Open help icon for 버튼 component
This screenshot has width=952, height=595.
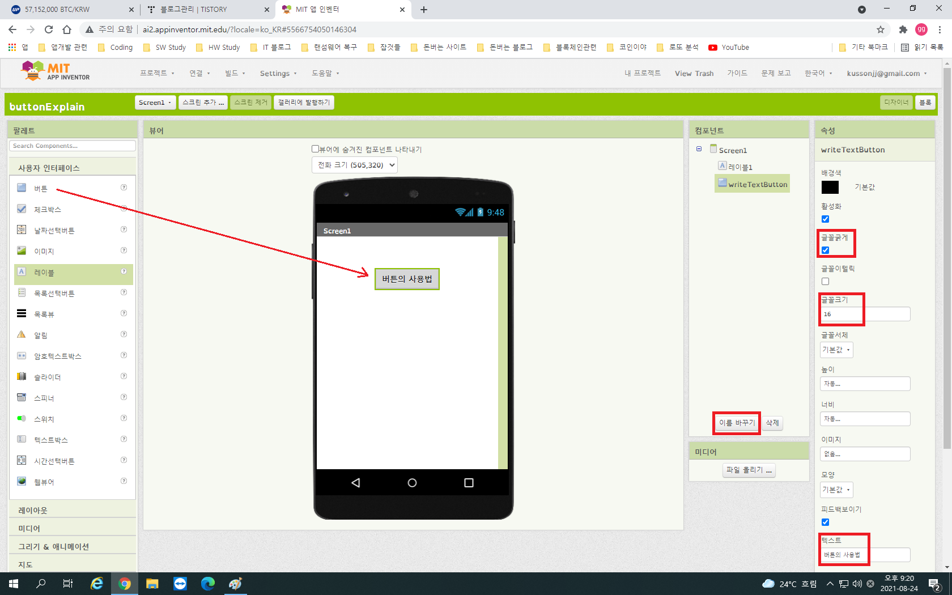pyautogui.click(x=124, y=188)
